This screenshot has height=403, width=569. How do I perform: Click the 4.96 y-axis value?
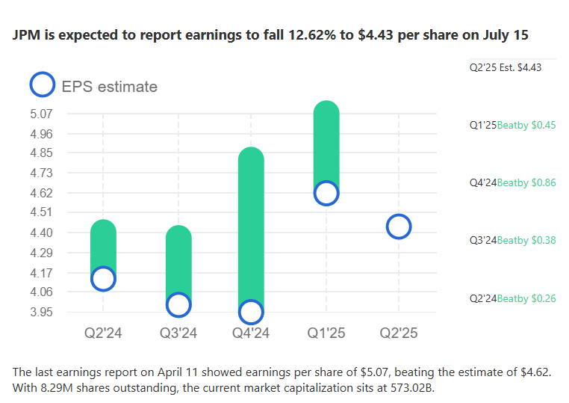tap(41, 134)
